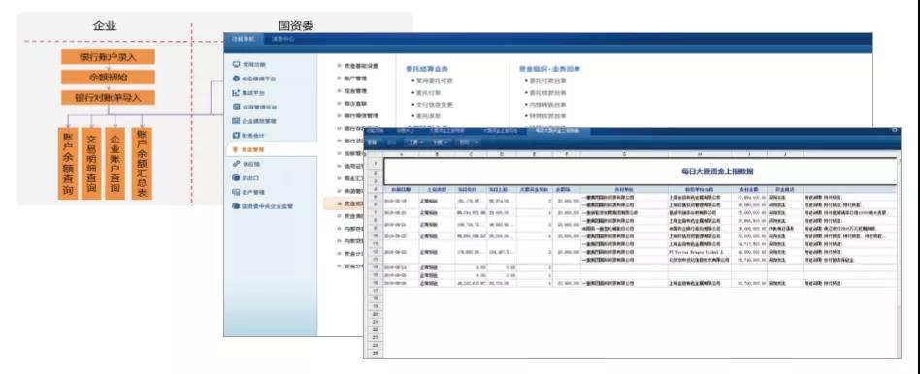Click the 财务会计 sidebar icon
This screenshot has height=374, width=920.
pos(237,136)
